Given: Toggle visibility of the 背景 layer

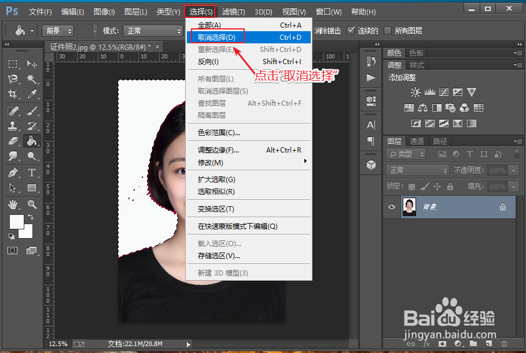Looking at the screenshot, I should (x=391, y=207).
